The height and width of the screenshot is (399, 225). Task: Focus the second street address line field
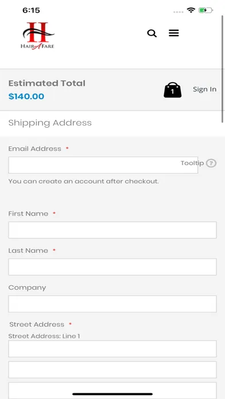click(x=113, y=370)
